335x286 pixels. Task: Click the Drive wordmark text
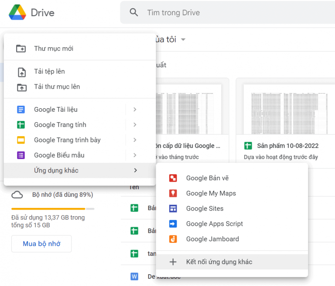tap(42, 13)
